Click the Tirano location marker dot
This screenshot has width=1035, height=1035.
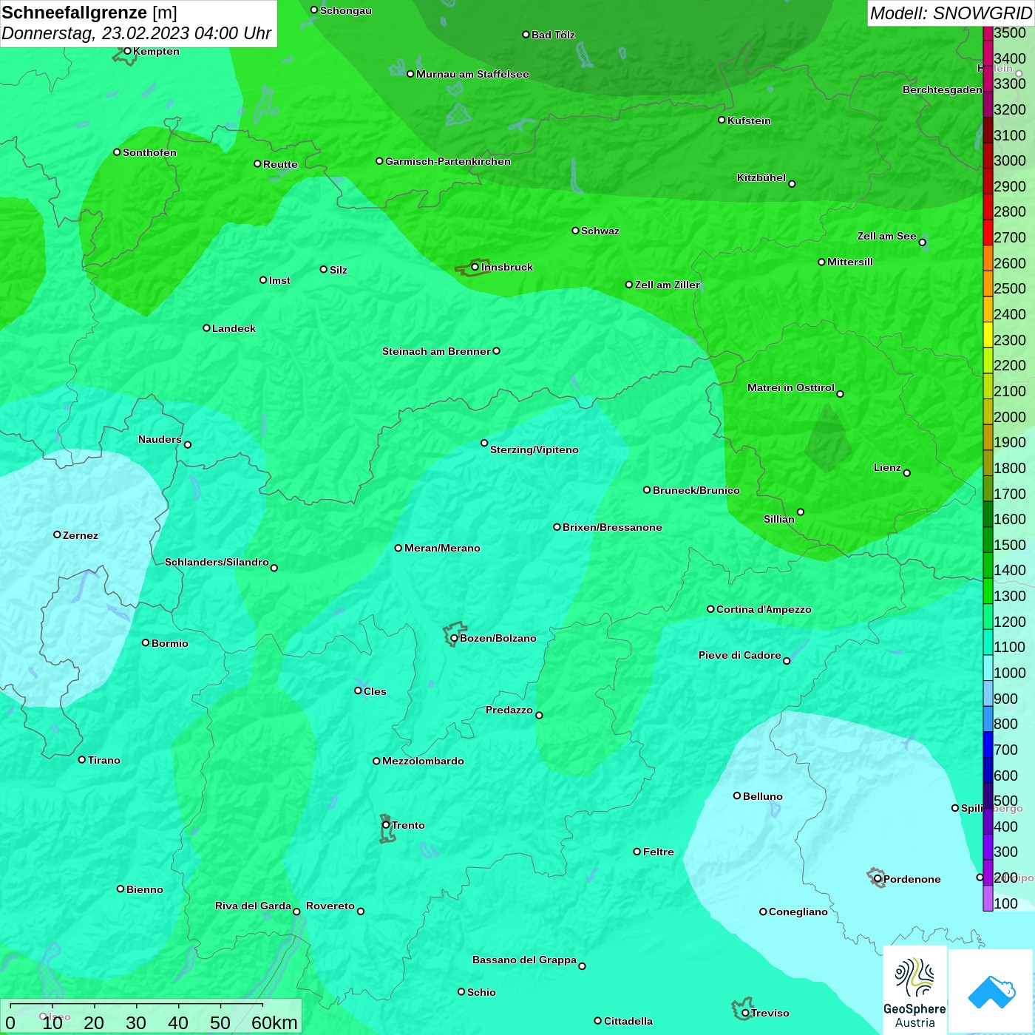[82, 759]
